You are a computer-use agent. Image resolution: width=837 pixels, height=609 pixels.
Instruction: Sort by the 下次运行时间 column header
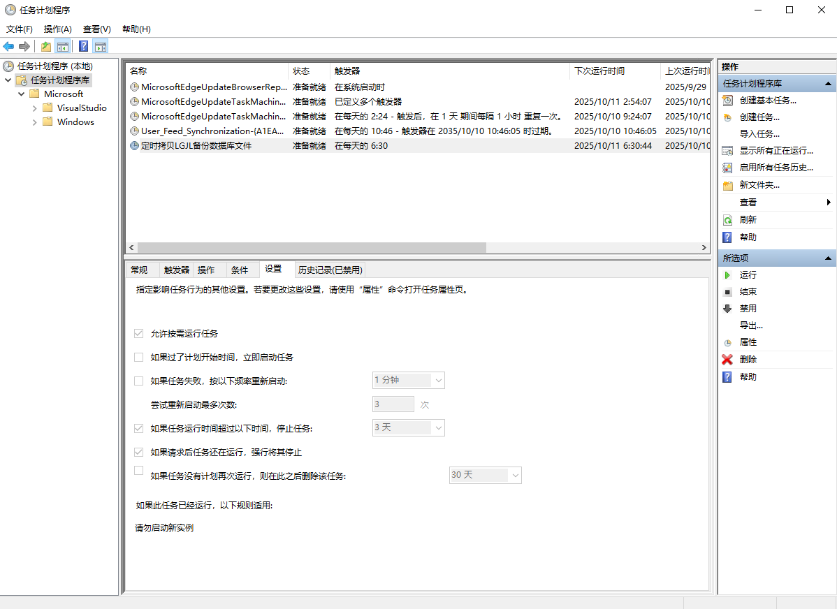pos(616,71)
